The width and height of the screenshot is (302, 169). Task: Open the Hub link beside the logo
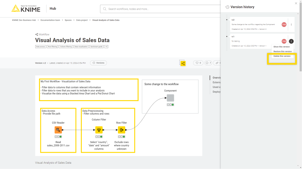(53, 8)
